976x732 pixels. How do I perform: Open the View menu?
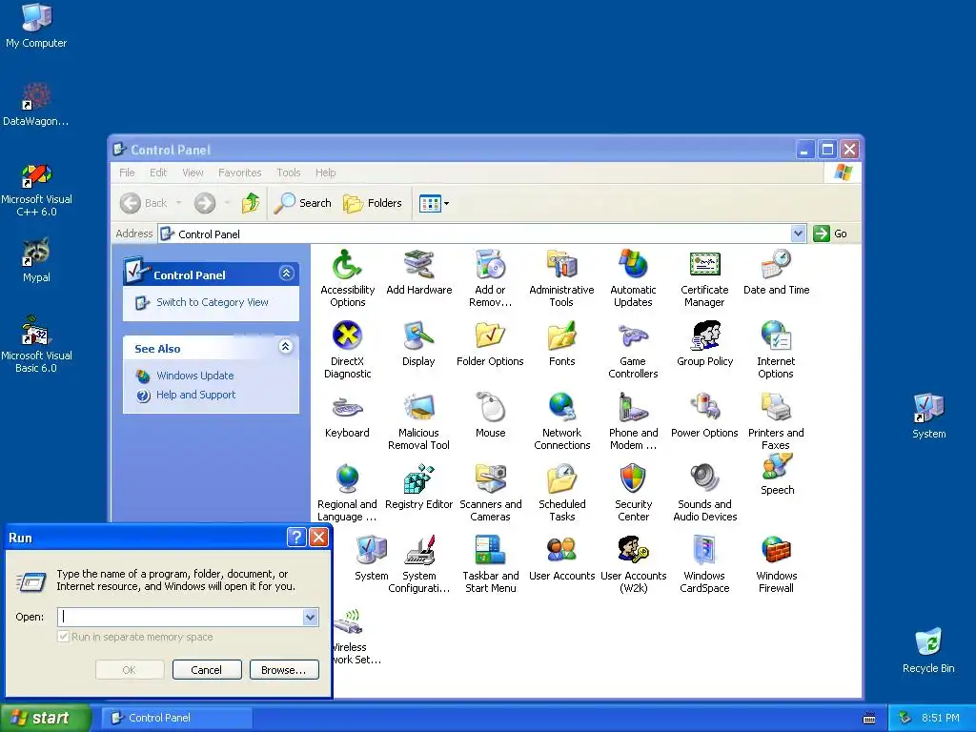tap(193, 173)
